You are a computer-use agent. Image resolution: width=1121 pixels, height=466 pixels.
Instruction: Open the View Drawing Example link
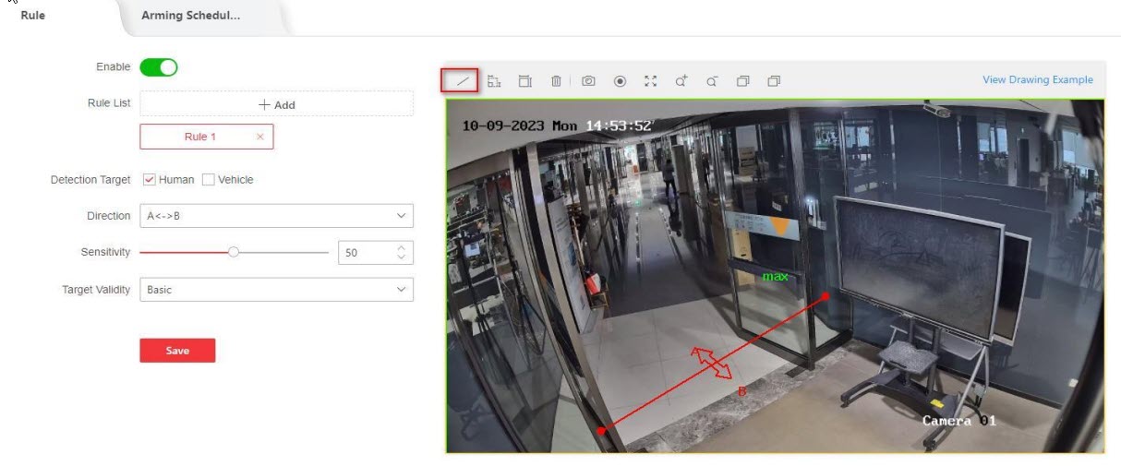click(1037, 80)
